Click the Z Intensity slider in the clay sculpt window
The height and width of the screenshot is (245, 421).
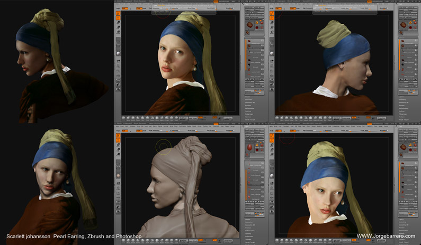177,130
